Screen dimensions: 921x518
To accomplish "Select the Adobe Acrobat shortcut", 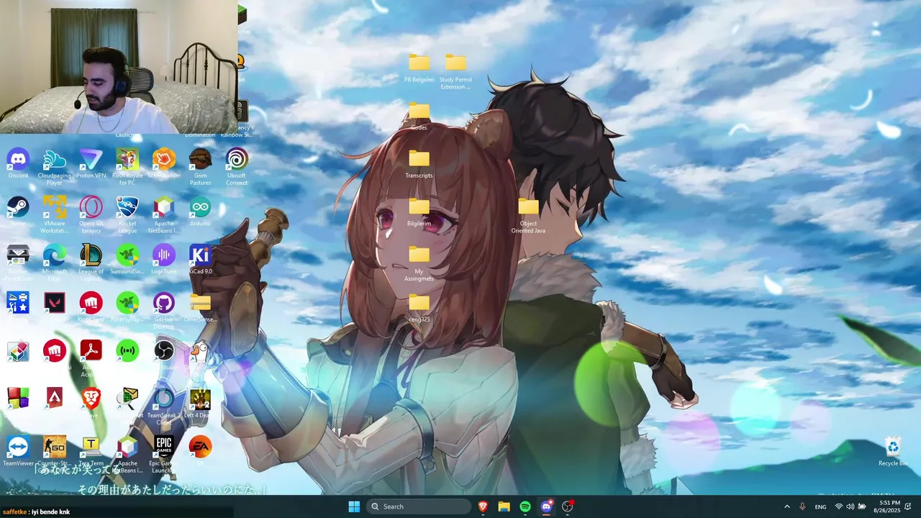I will pyautogui.click(x=91, y=358).
